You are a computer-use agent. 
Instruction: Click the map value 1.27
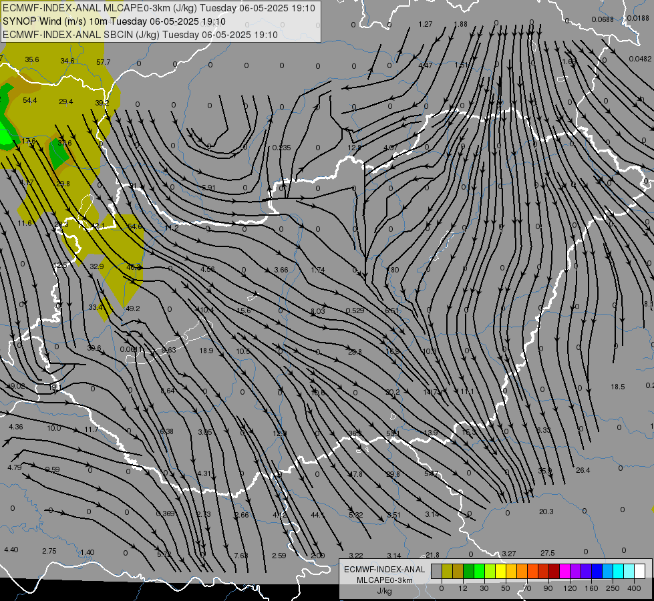(426, 24)
